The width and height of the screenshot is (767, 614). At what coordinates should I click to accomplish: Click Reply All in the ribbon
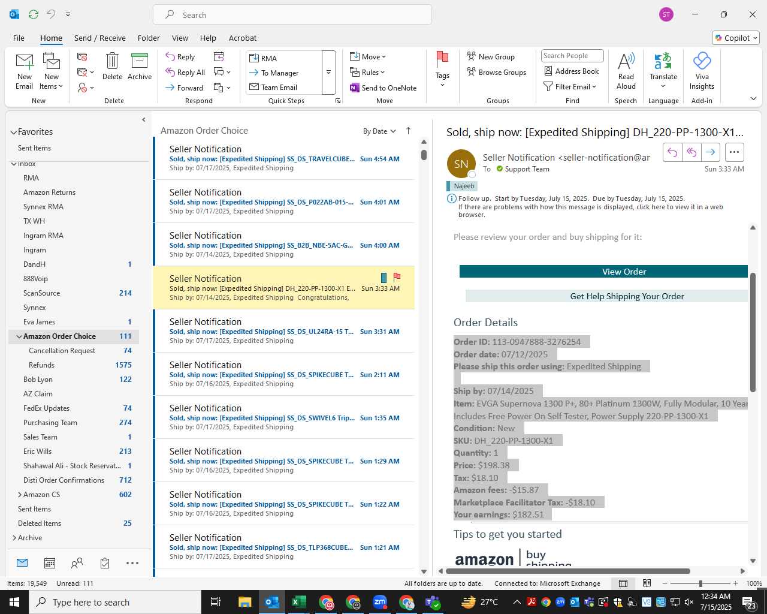186,72
